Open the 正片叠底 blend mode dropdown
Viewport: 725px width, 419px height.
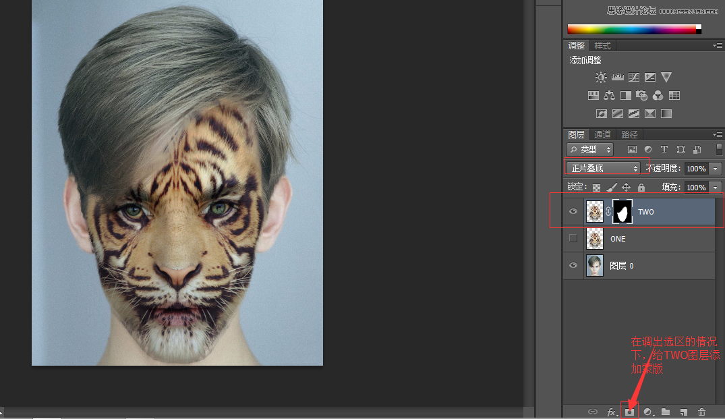click(604, 168)
